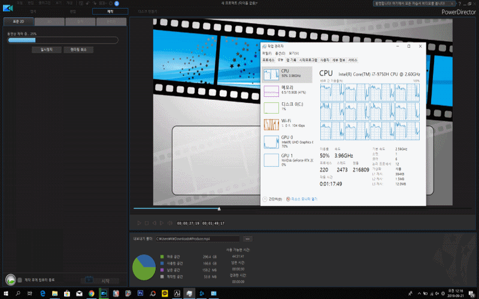Switch to PowerDirector taskbar icon
Screen dimensions: 479x299
(x=104, y=294)
